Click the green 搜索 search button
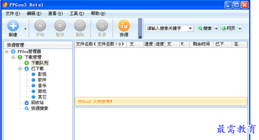Screen dimensions: 259x140 coord(206,28)
